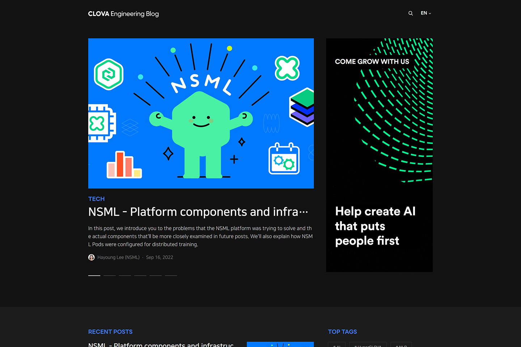Jump to the fourth carousel slide indicator

tap(140, 275)
